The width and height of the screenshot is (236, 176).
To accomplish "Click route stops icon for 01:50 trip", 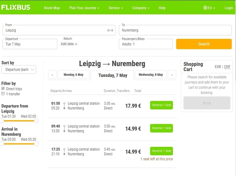I will point(64,106).
